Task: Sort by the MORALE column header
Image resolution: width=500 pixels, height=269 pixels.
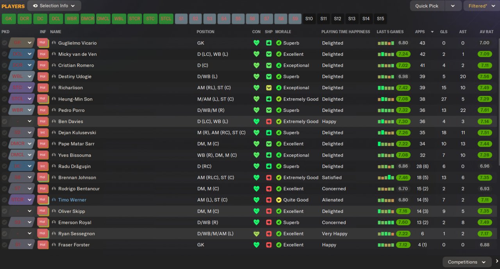Action: point(283,32)
